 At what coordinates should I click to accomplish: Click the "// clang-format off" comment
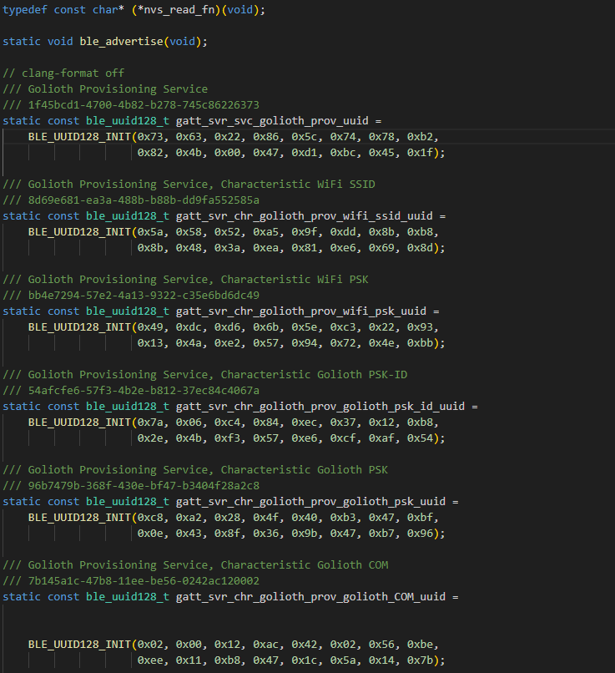pos(63,73)
